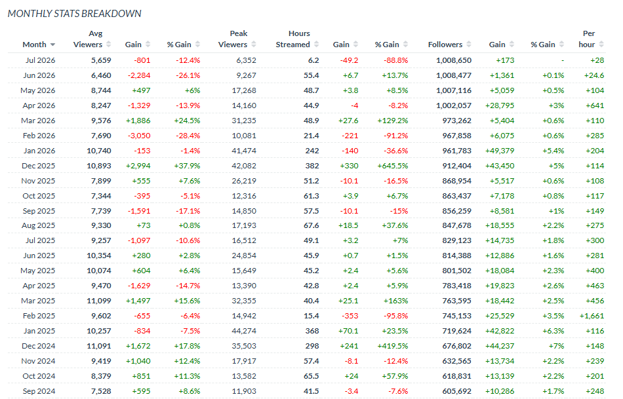This screenshot has height=399, width=623.
Task: Select the Sep 2025 month cell
Action: pos(39,211)
